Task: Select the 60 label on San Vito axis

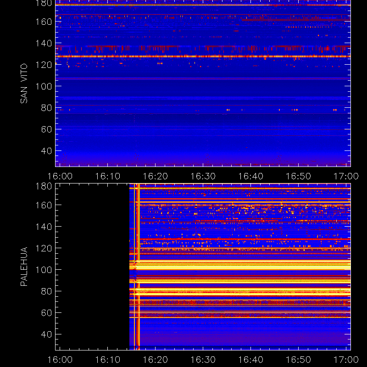Action: 46,129
